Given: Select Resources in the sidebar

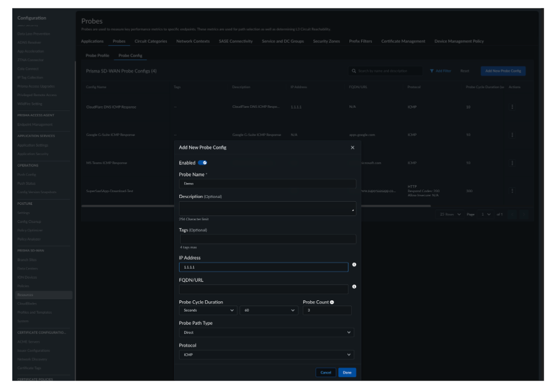Looking at the screenshot, I should pyautogui.click(x=44, y=295).
